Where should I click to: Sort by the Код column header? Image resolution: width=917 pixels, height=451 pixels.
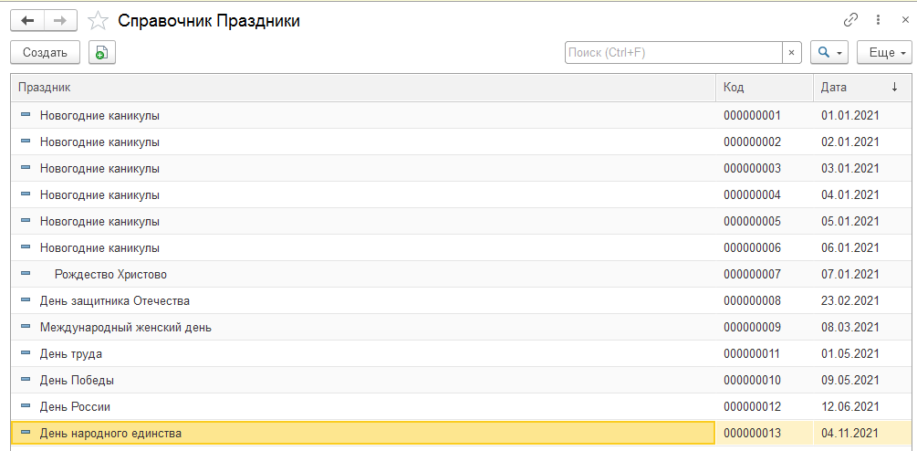765,88
